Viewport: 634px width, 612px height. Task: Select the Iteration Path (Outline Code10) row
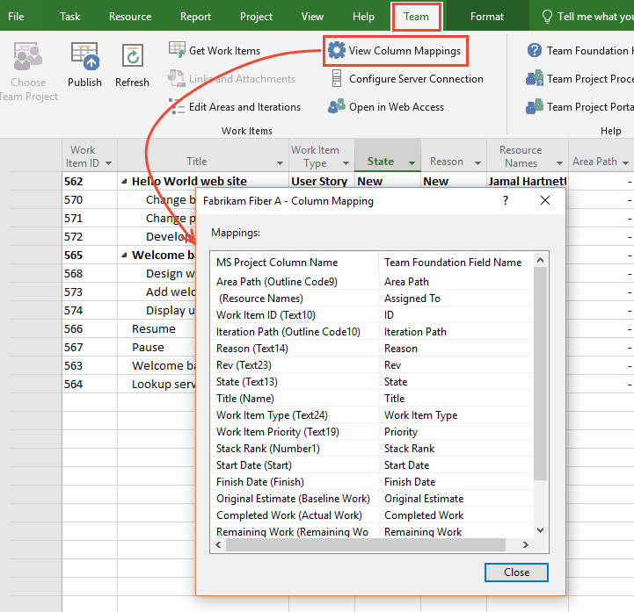(372, 331)
